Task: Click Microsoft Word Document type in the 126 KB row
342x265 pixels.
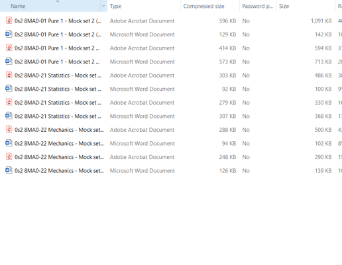Action: click(x=142, y=171)
